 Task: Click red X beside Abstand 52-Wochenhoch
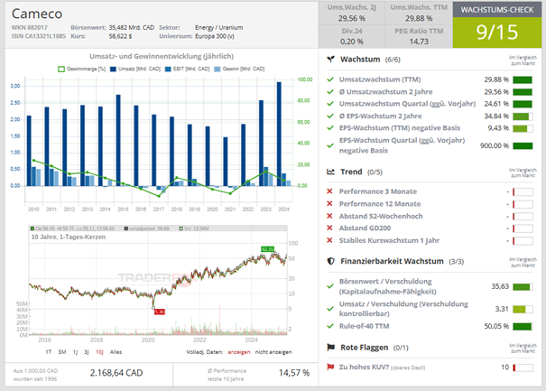(x=329, y=216)
